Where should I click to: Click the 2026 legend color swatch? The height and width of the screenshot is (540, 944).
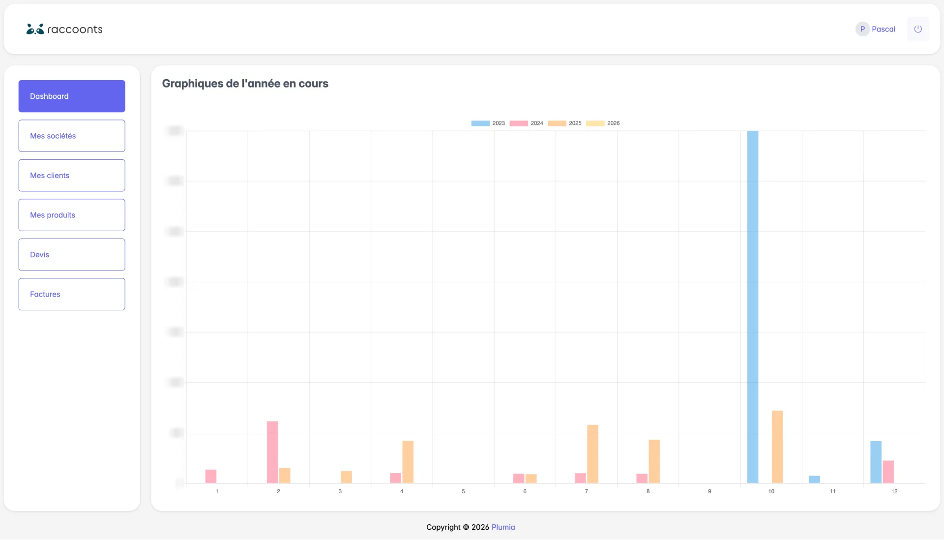595,123
